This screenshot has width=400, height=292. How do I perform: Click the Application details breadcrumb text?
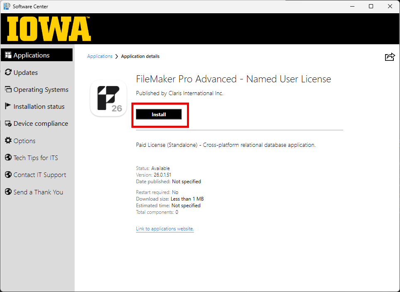point(140,56)
